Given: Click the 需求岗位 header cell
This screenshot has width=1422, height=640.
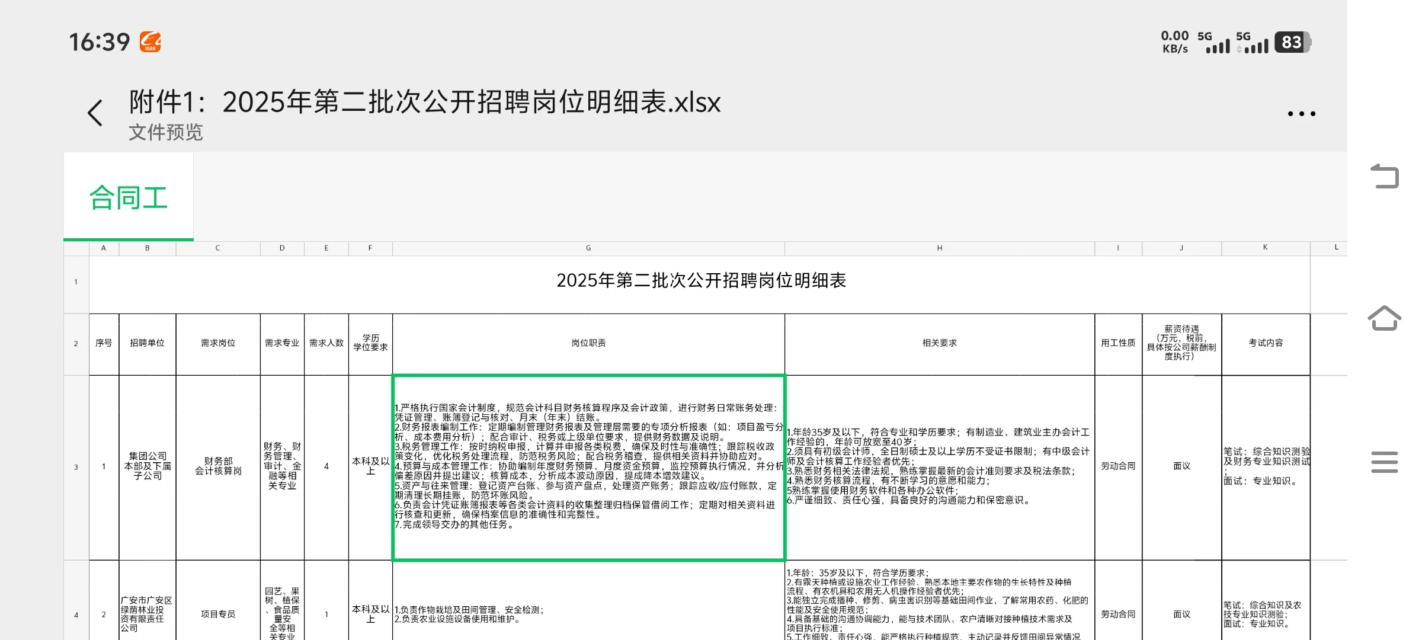Looking at the screenshot, I should click(x=218, y=343).
